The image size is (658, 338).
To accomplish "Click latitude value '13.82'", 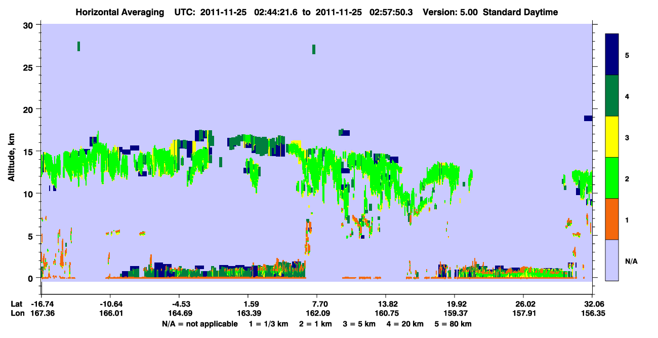I will [x=386, y=304].
